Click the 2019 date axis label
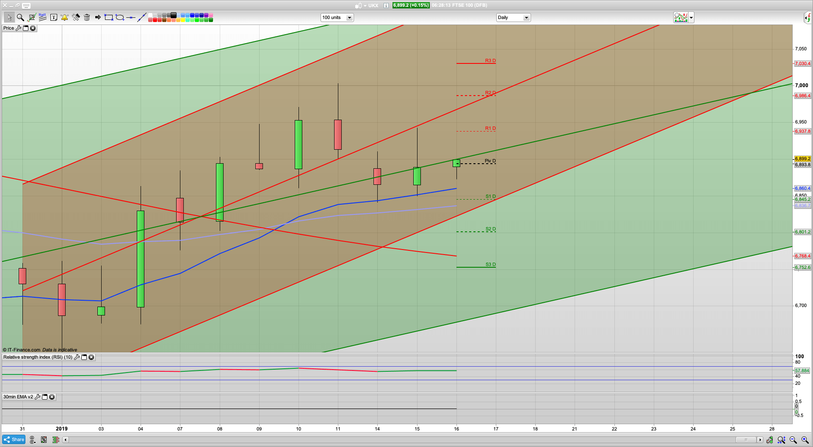Image resolution: width=813 pixels, height=447 pixels. (x=62, y=428)
